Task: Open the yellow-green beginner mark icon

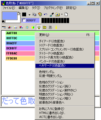Action: pos(33,27)
